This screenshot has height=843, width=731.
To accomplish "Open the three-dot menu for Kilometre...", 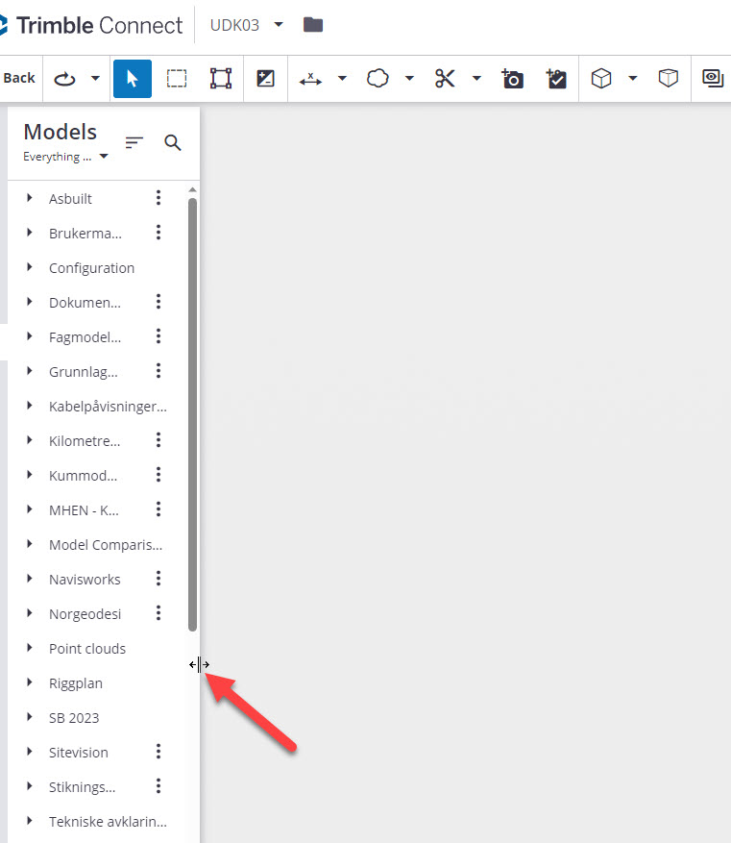I will click(158, 440).
